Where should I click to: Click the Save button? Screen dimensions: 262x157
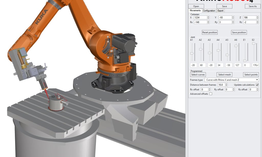[x=224, y=6]
